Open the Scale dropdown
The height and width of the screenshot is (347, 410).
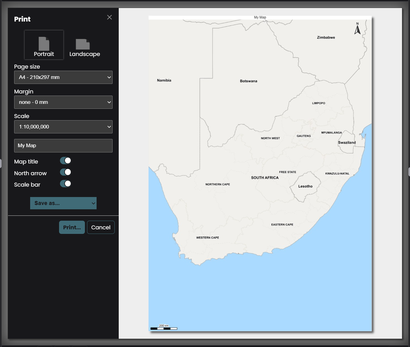pos(63,127)
